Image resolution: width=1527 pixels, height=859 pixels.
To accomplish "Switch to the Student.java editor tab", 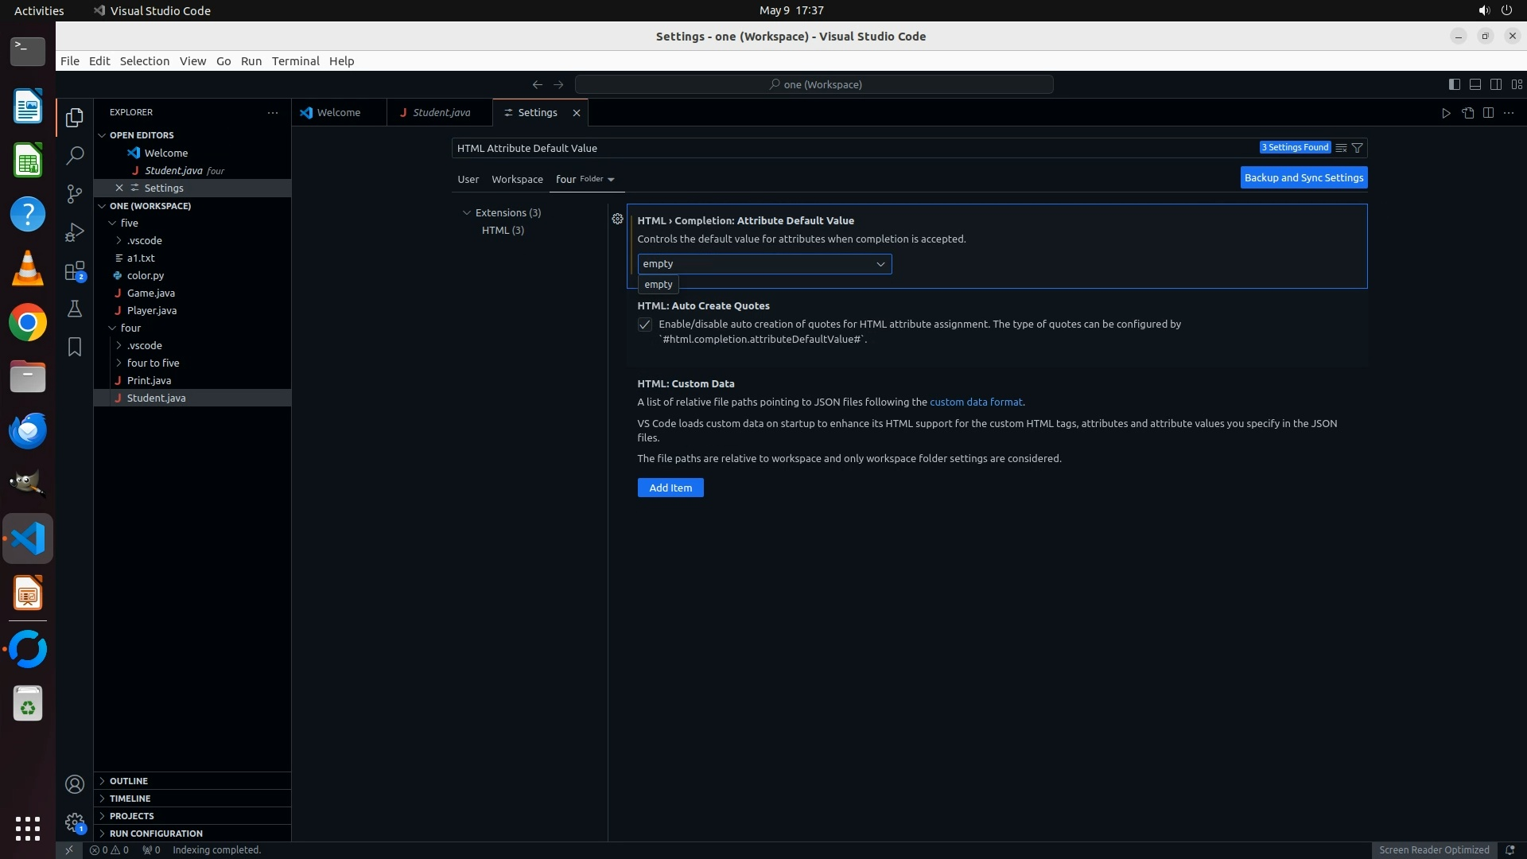I will [x=441, y=112].
